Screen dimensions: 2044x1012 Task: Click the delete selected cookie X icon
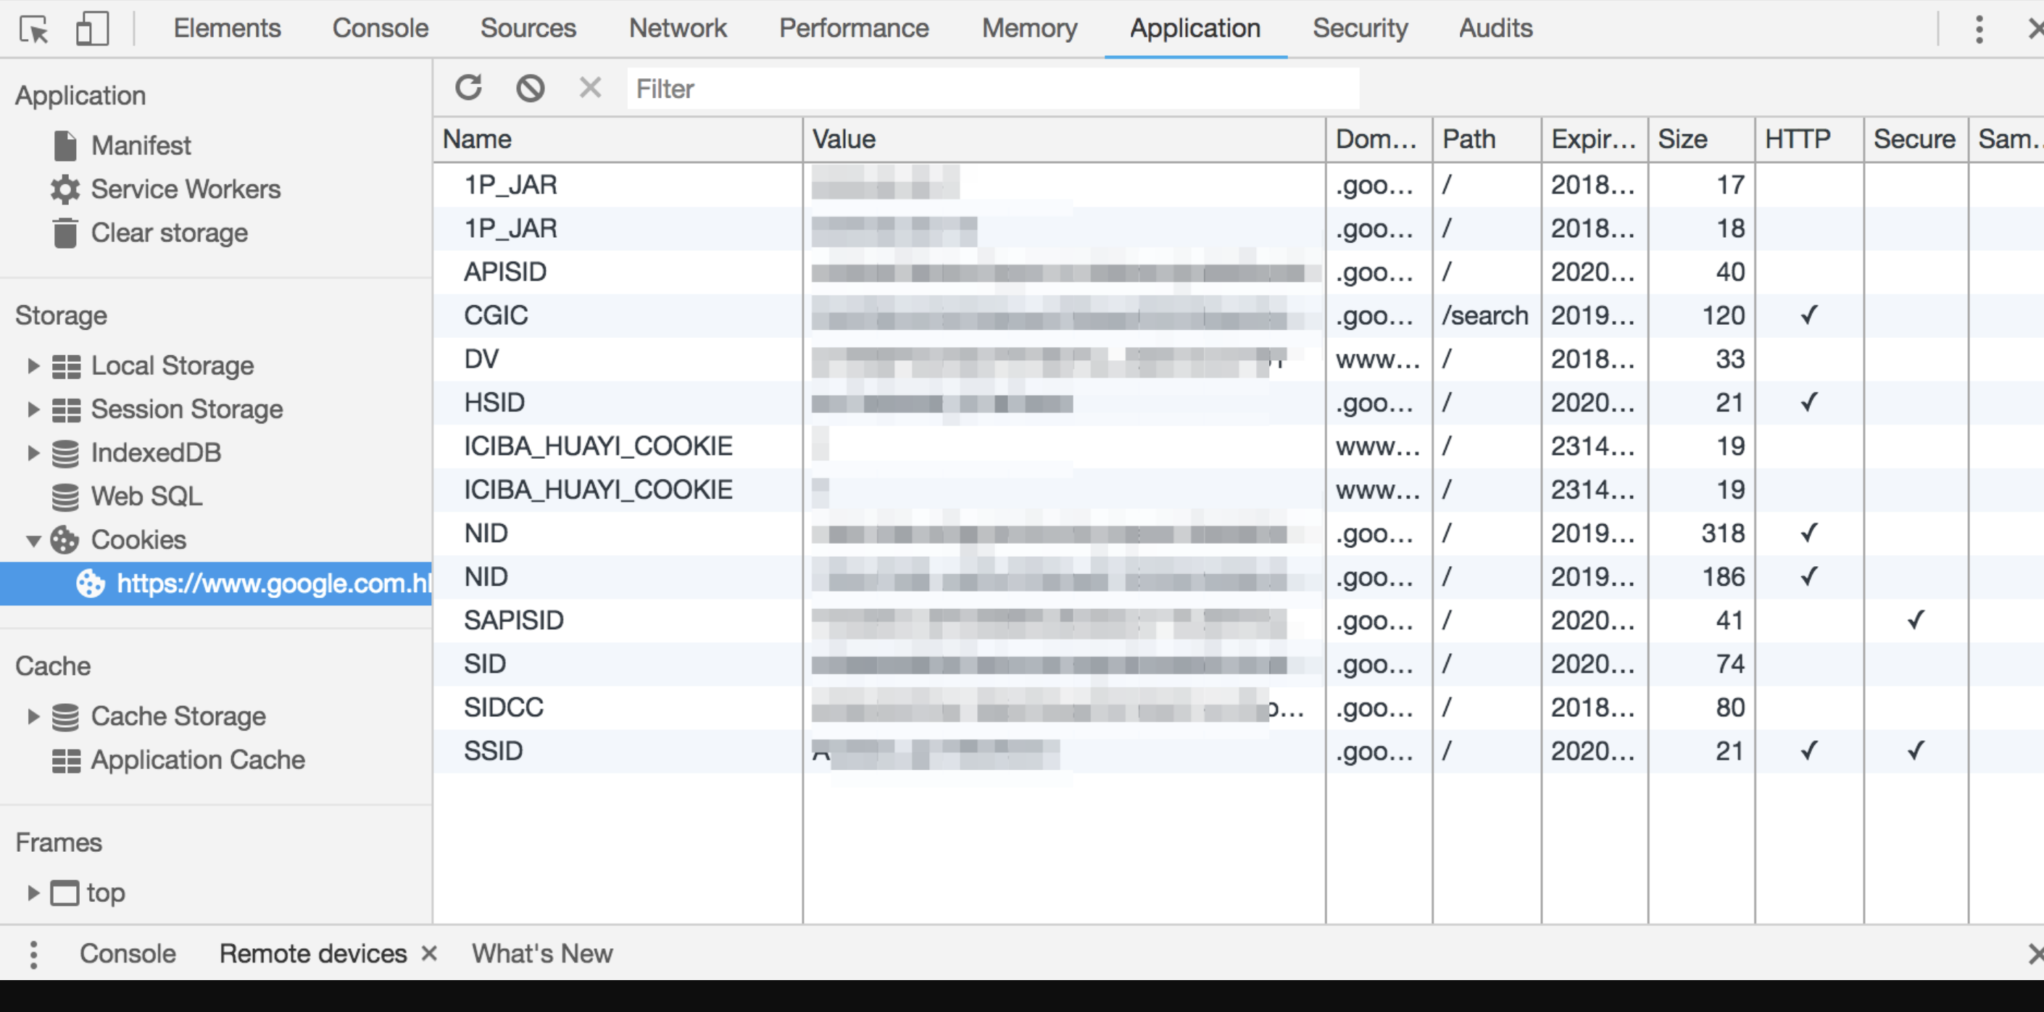point(589,87)
